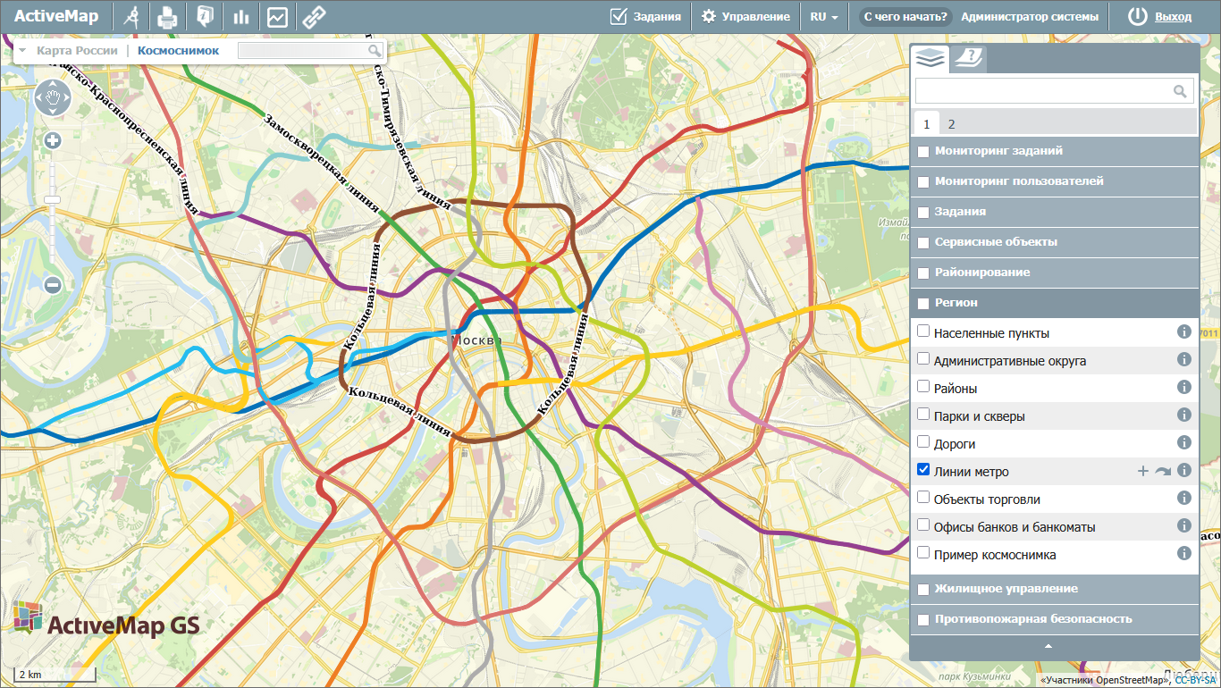The height and width of the screenshot is (688, 1221).
Task: Switch to layer page tab 2
Action: coord(951,124)
